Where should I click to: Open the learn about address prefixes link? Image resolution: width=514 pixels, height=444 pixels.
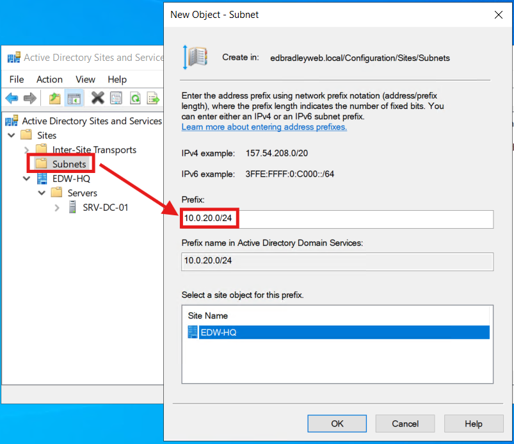click(264, 127)
